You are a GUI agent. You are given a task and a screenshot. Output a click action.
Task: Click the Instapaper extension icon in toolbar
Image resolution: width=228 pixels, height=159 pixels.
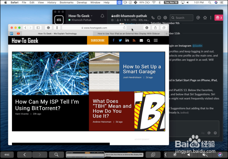(x=57, y=28)
